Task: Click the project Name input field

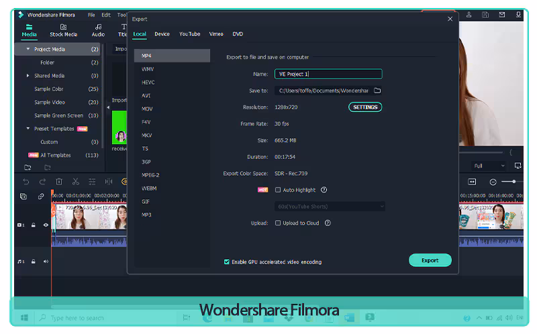Action: click(x=328, y=74)
